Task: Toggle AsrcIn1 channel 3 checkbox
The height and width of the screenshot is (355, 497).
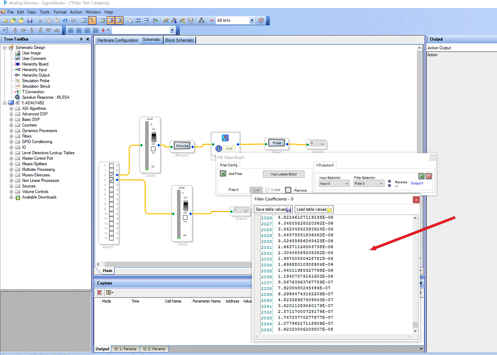Action: pyautogui.click(x=111, y=180)
